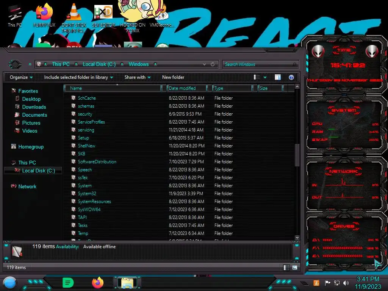
Task: Refresh the Windows folder view
Action: coord(213,64)
